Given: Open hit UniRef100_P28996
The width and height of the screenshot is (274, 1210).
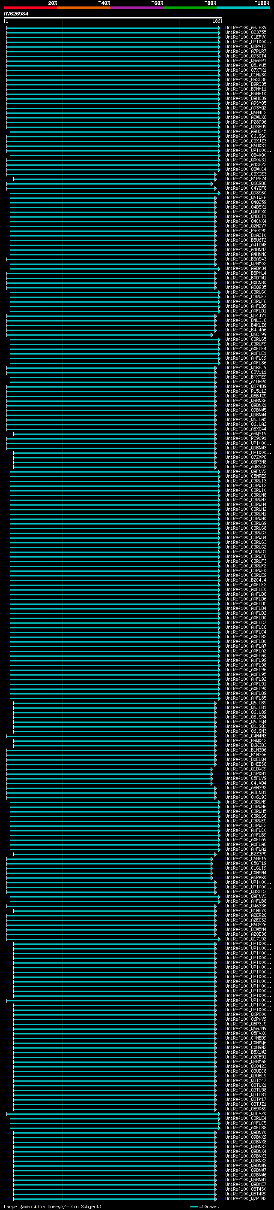Looking at the screenshot, I should tap(245, 122).
